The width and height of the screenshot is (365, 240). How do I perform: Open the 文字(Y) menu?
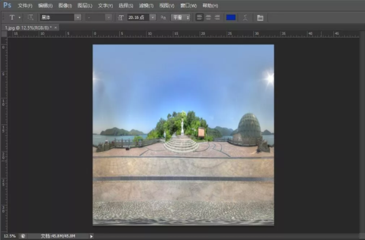(105, 6)
